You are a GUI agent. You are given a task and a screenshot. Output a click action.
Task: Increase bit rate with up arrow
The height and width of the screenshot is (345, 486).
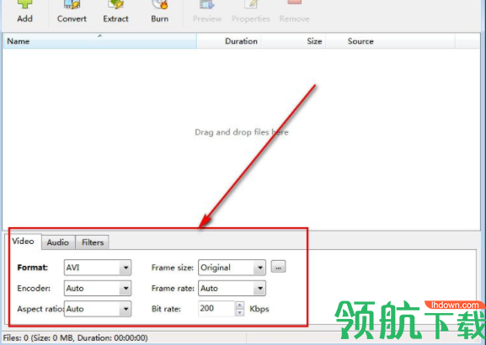239,305
